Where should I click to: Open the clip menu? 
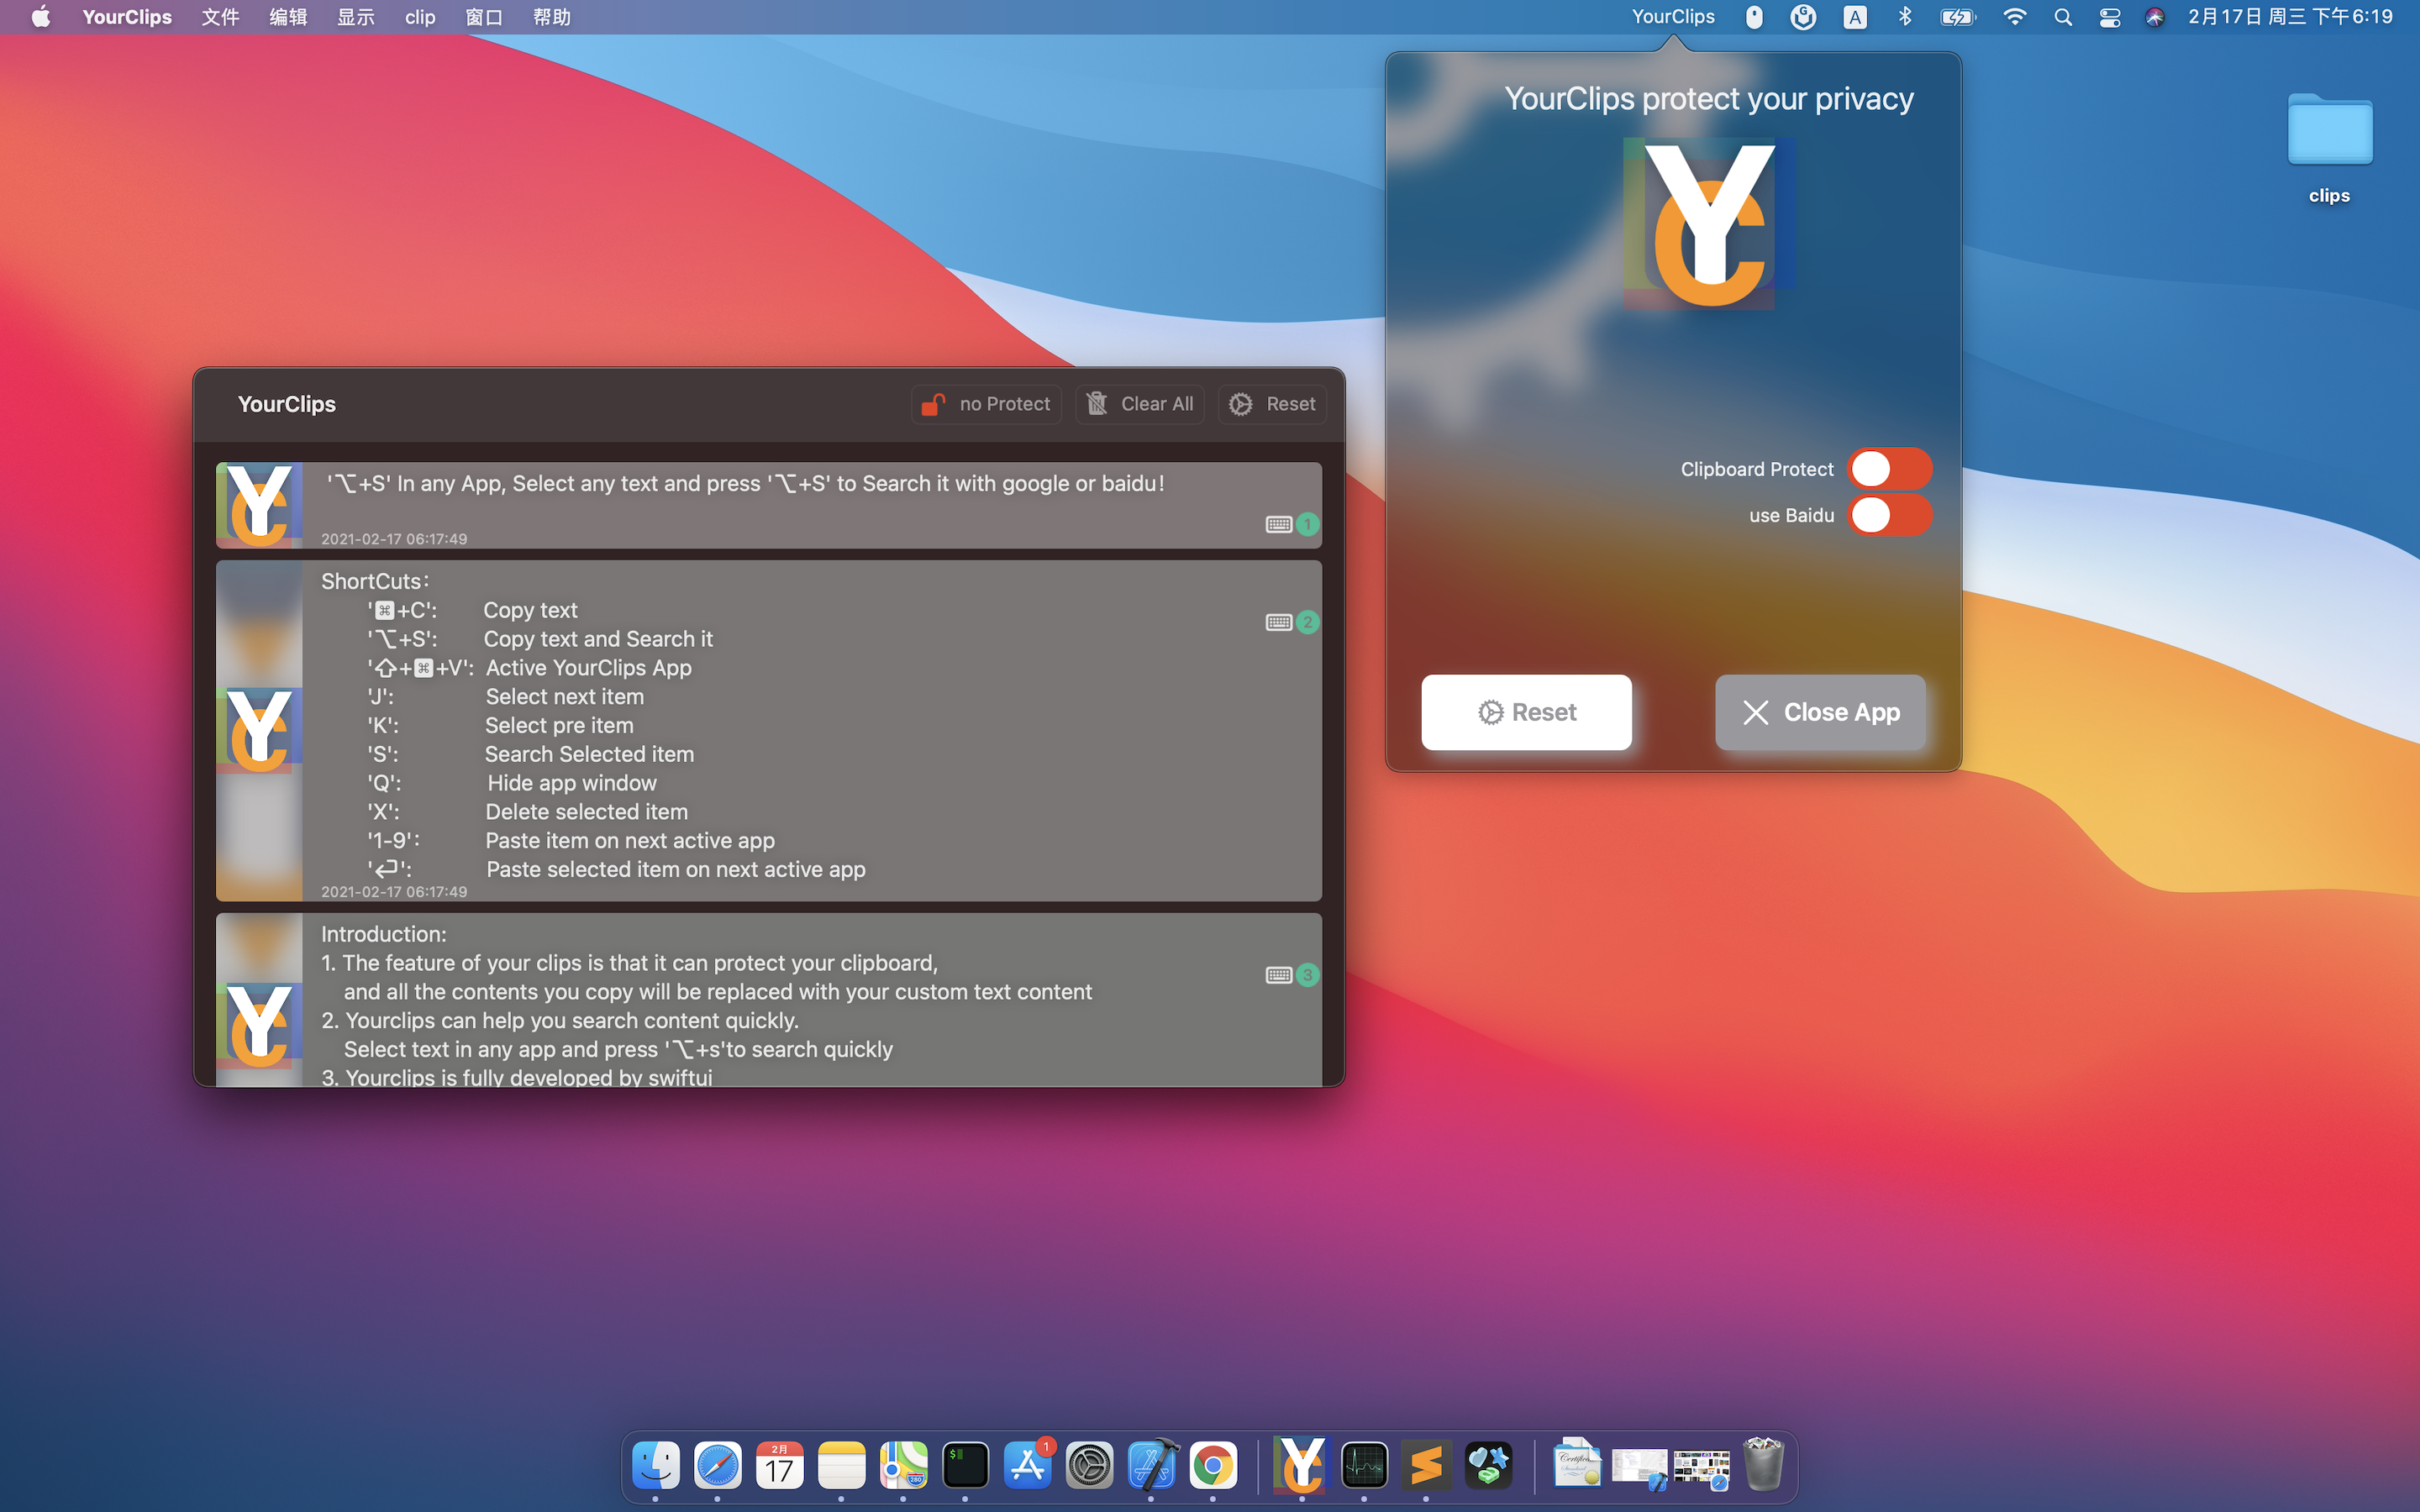point(420,17)
